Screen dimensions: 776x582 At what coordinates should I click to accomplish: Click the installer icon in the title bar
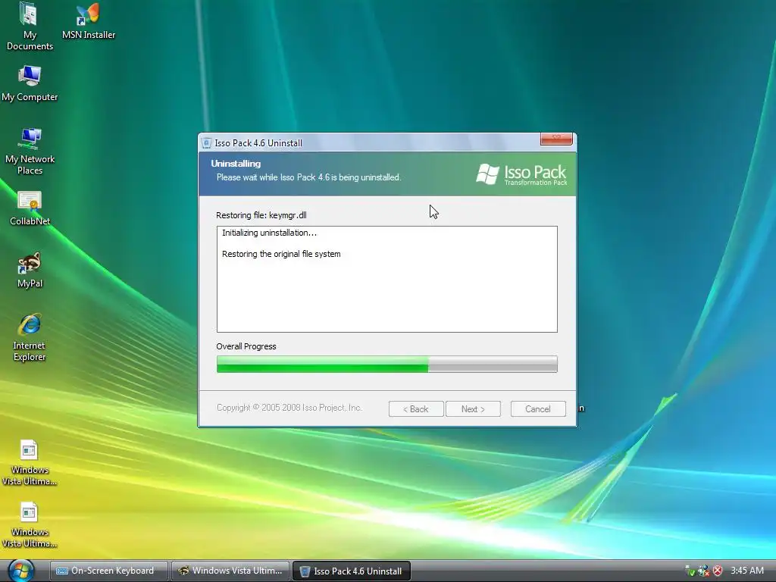(206, 143)
